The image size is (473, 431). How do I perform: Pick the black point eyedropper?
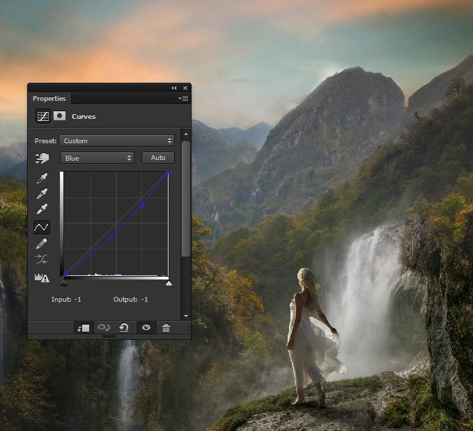[x=42, y=179]
